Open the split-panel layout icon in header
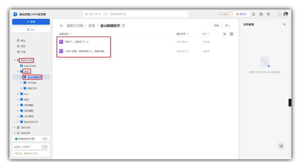This screenshot has width=302, height=162. [261, 14]
